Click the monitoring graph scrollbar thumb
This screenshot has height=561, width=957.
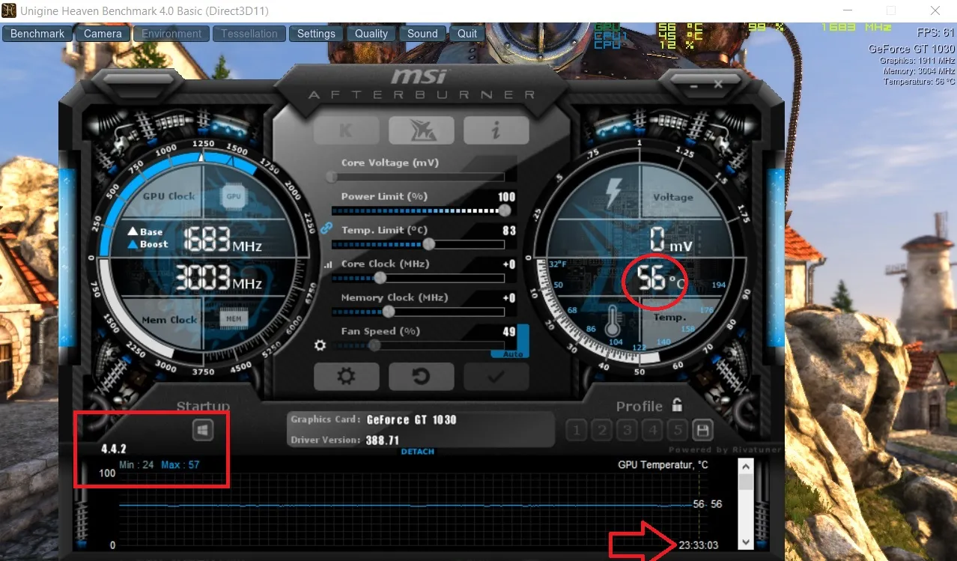[x=745, y=482]
